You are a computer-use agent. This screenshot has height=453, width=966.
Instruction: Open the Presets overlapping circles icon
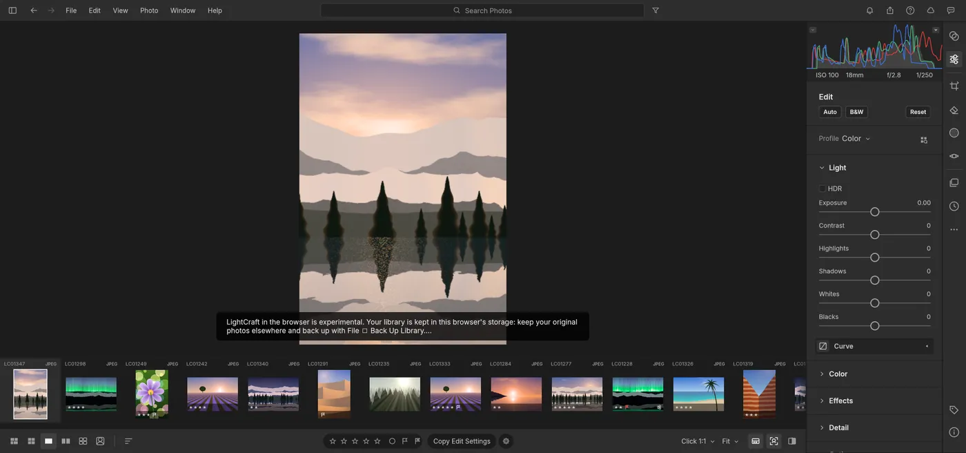(954, 36)
